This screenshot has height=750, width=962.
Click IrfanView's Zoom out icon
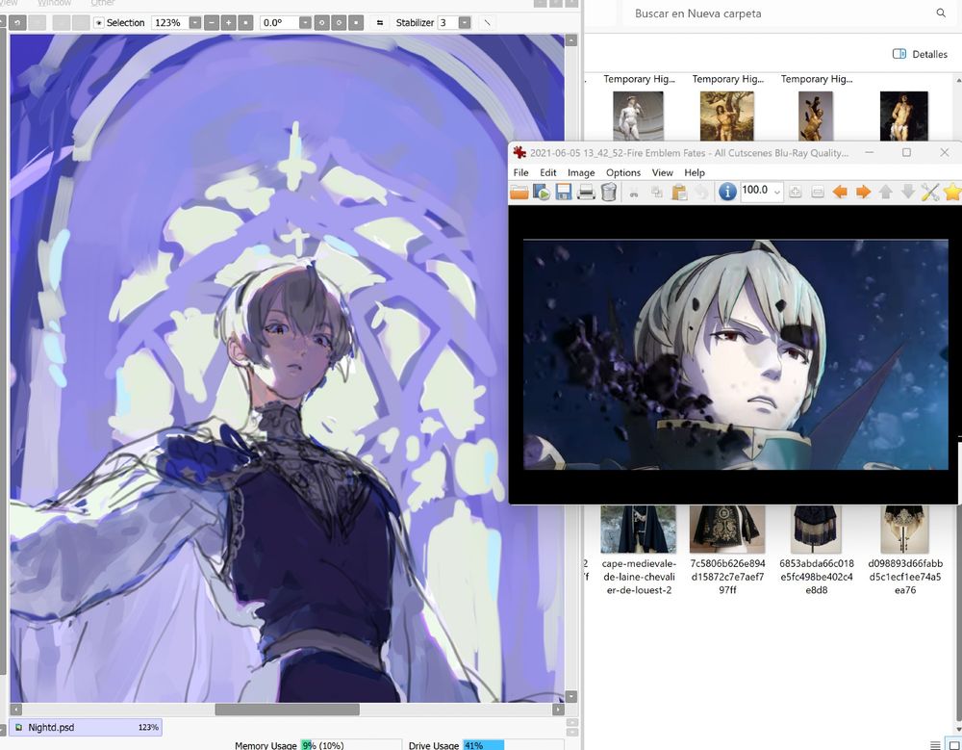817,193
